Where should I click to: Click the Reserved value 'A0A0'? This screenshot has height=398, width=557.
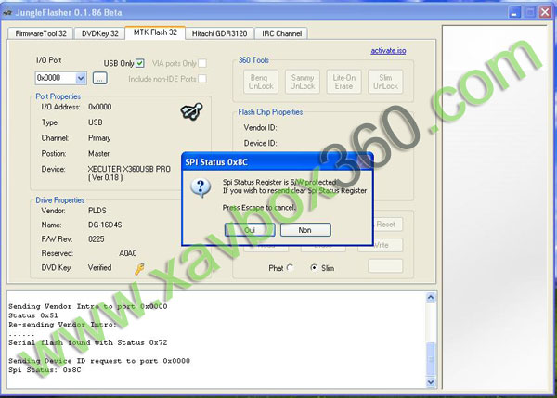[x=128, y=253]
